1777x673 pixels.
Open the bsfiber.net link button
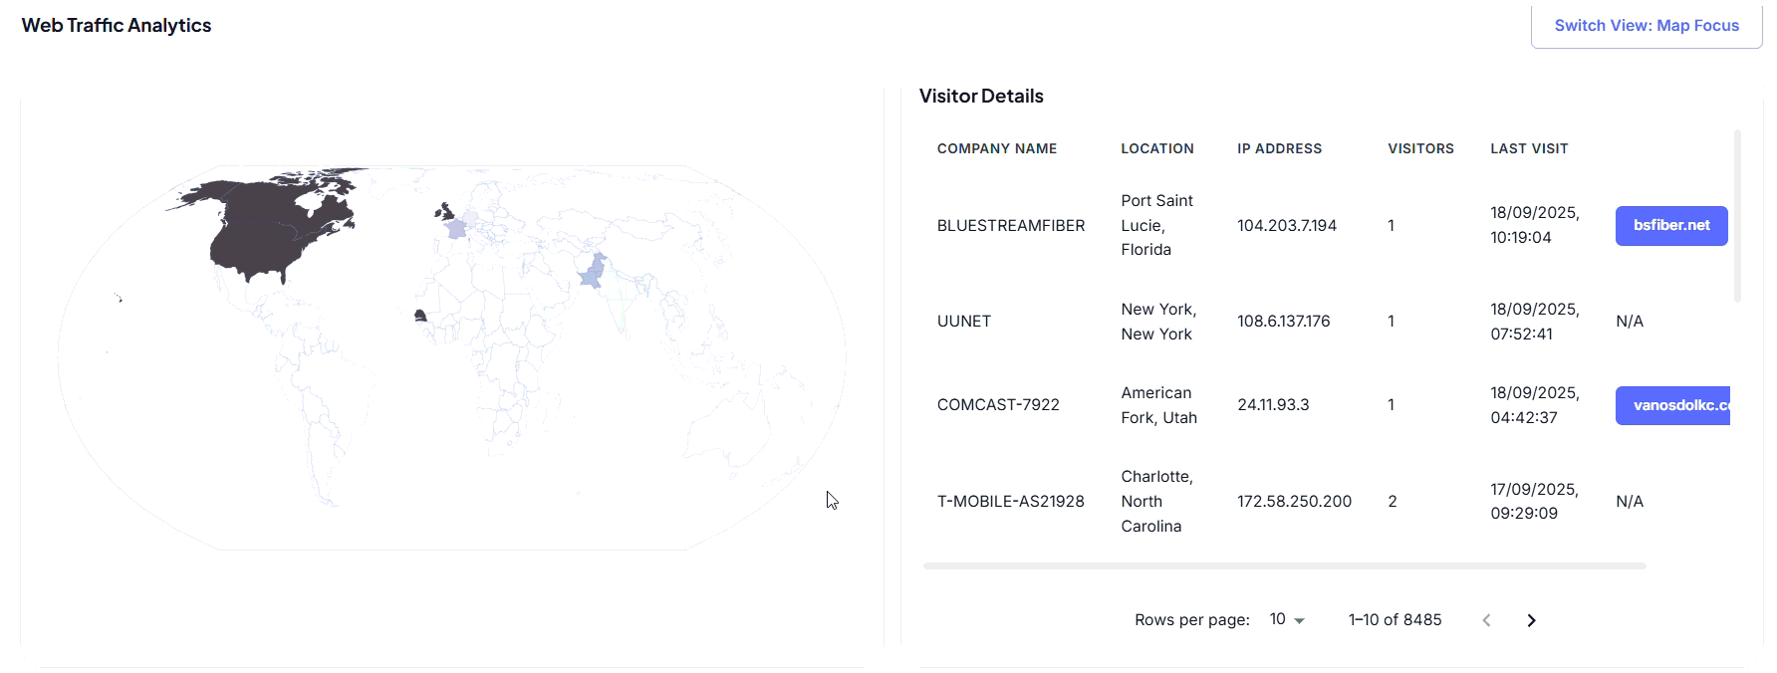[x=1670, y=226]
